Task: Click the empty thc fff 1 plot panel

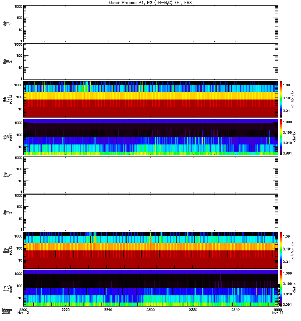Action: point(150,175)
